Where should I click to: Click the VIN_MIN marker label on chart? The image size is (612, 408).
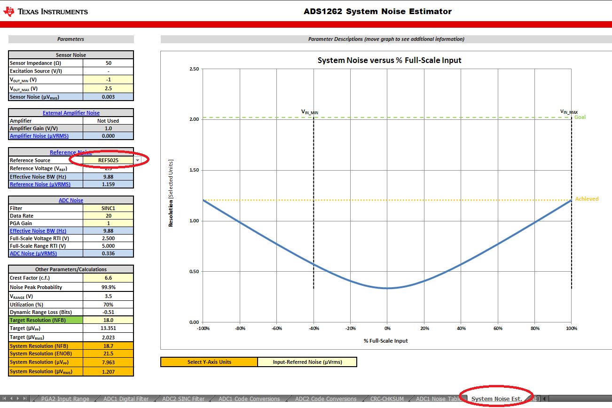tap(310, 112)
